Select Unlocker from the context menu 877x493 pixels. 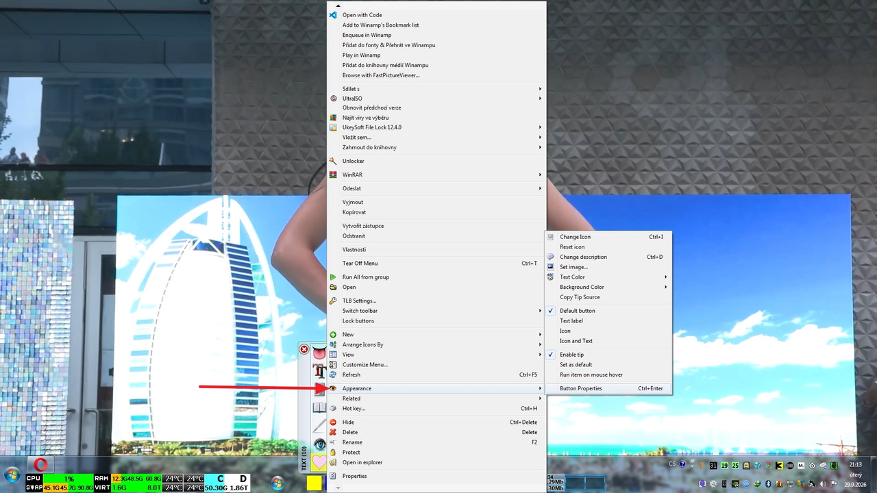point(436,161)
